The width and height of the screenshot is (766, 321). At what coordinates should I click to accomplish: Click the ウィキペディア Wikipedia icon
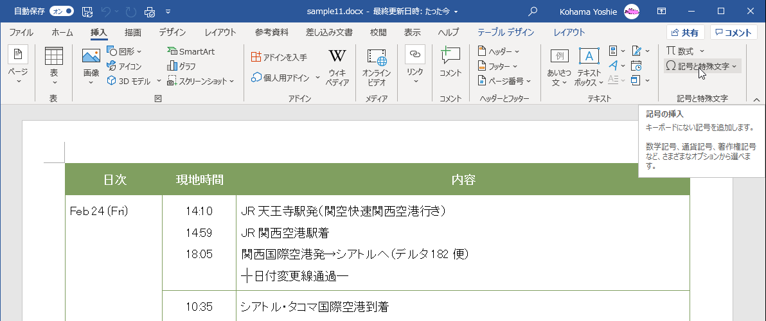337,67
